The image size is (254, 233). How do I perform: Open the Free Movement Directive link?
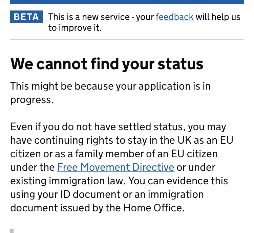115,167
